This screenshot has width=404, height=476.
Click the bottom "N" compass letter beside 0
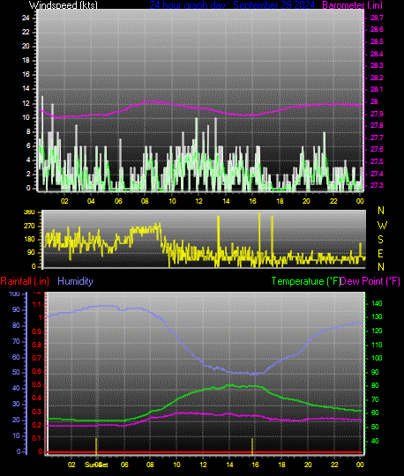[381, 266]
